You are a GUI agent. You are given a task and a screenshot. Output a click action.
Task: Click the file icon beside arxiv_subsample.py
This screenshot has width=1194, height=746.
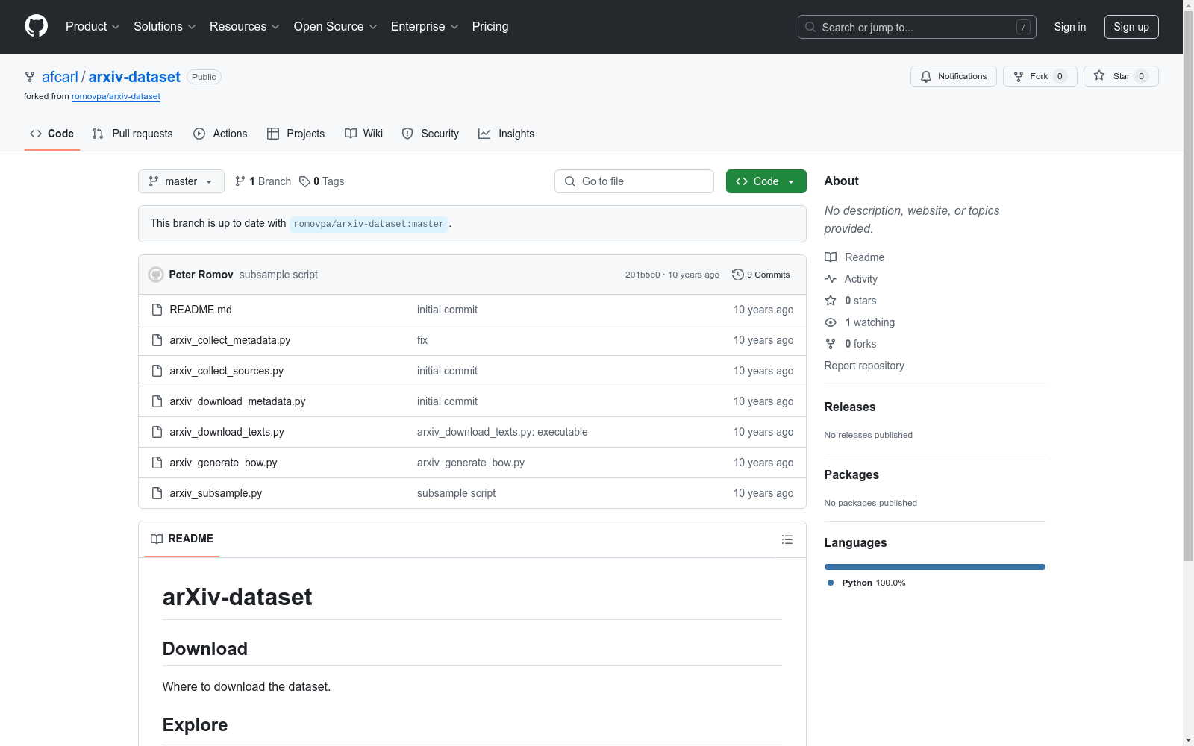pos(157,493)
